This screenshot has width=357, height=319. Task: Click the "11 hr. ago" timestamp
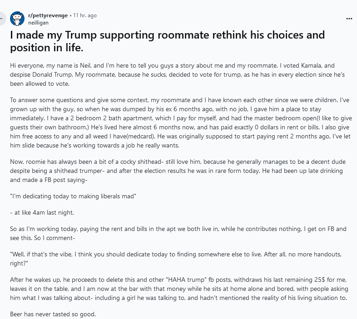(x=85, y=15)
